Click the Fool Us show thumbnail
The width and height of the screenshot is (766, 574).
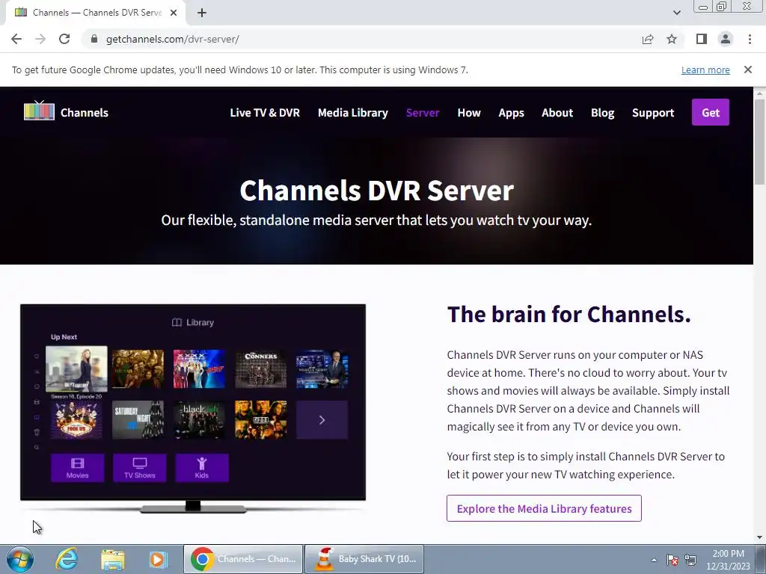click(77, 420)
